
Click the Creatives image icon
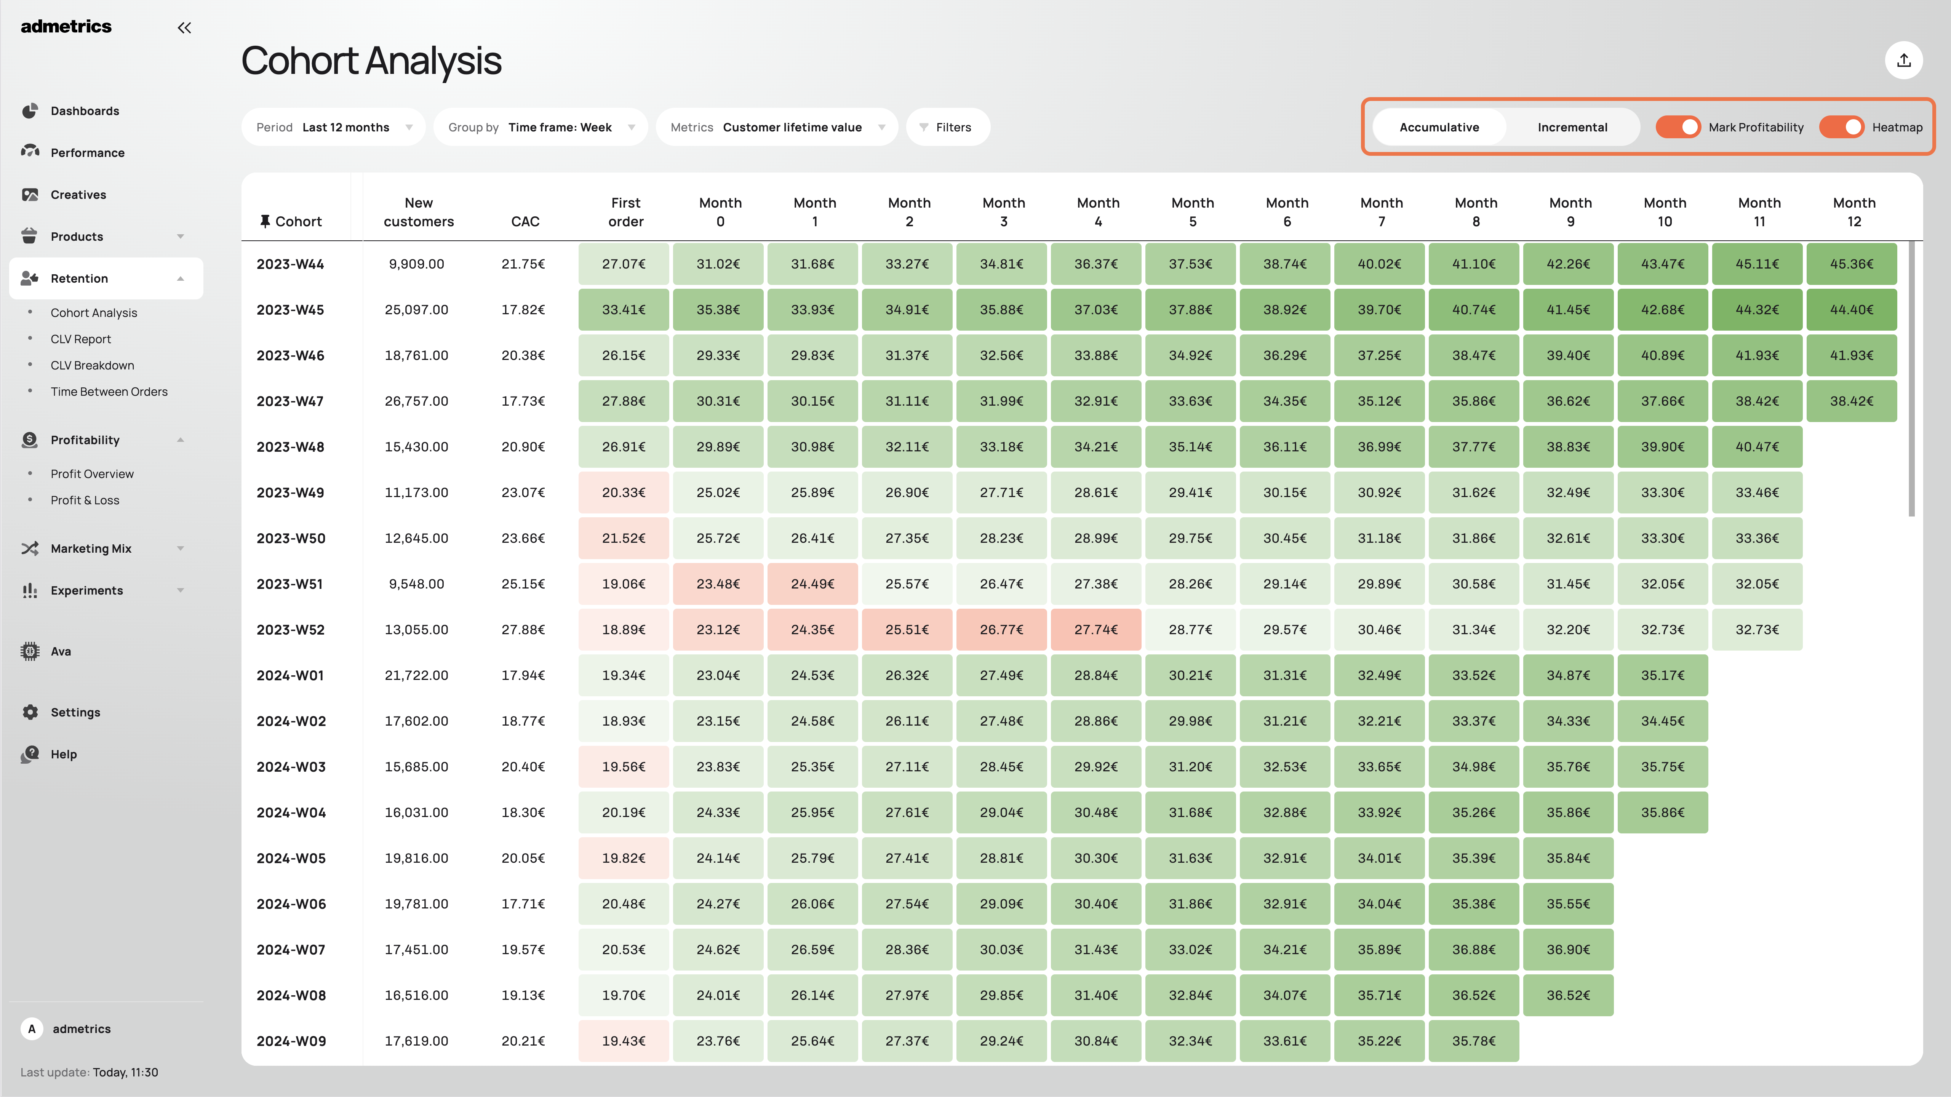tap(30, 195)
